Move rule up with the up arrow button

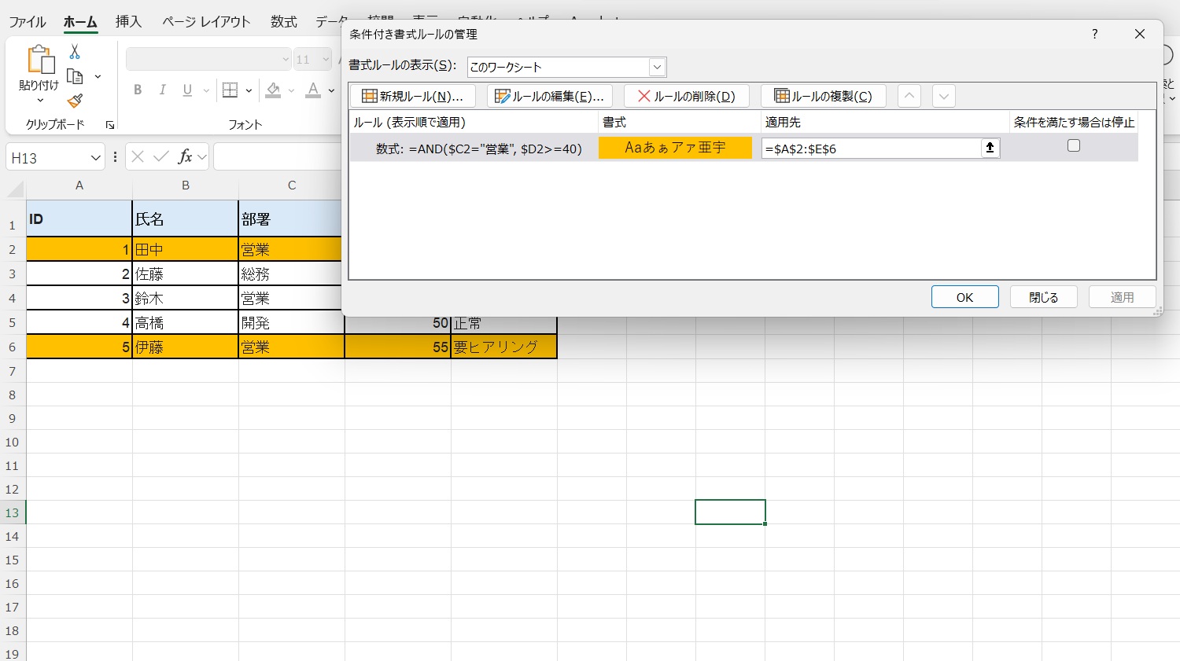(x=909, y=96)
